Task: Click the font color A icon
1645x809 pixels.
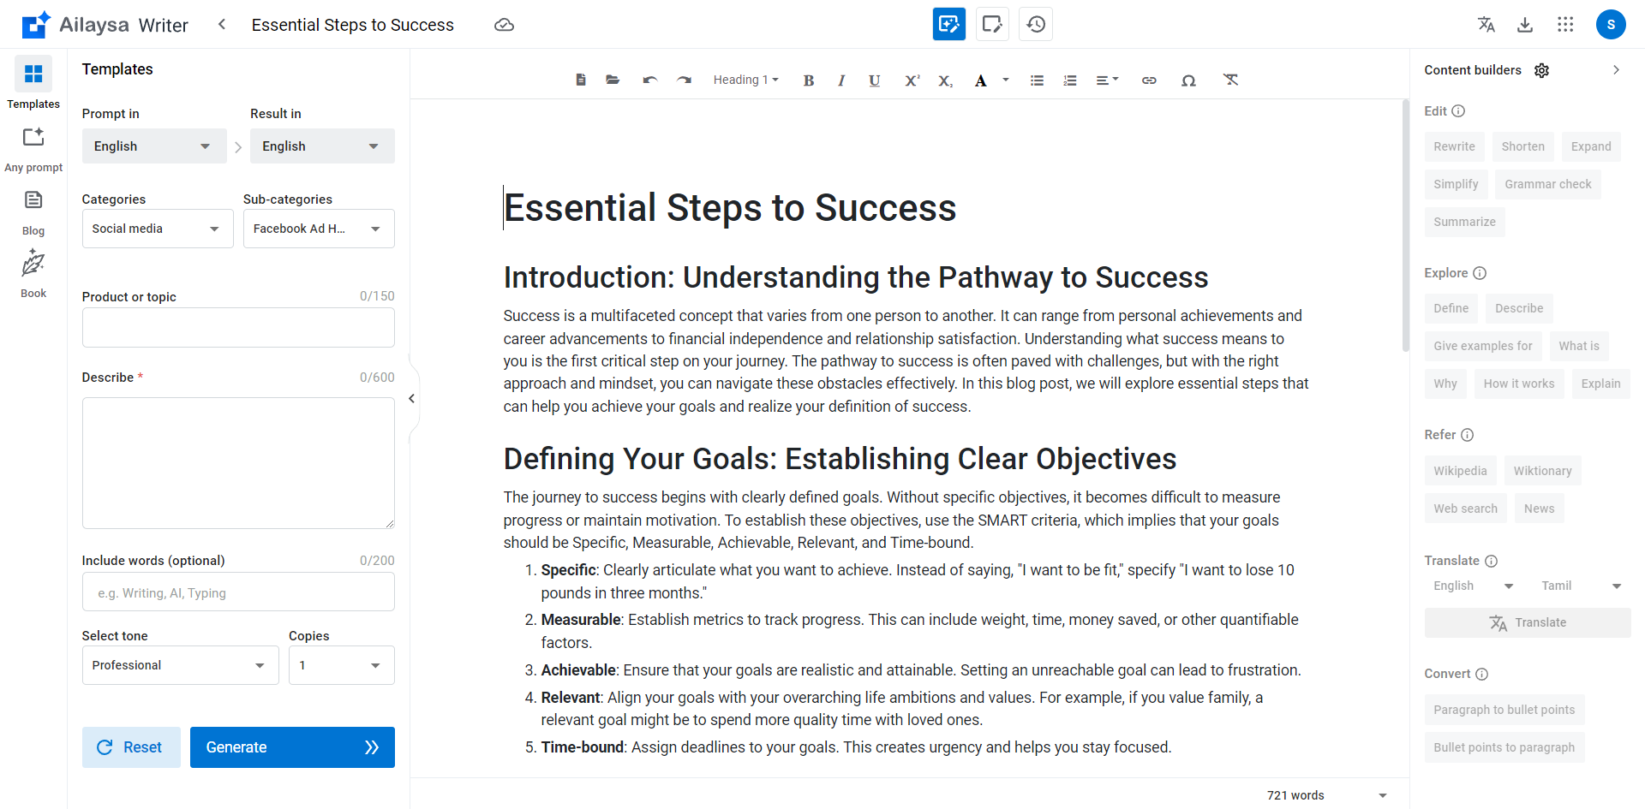Action: (980, 80)
